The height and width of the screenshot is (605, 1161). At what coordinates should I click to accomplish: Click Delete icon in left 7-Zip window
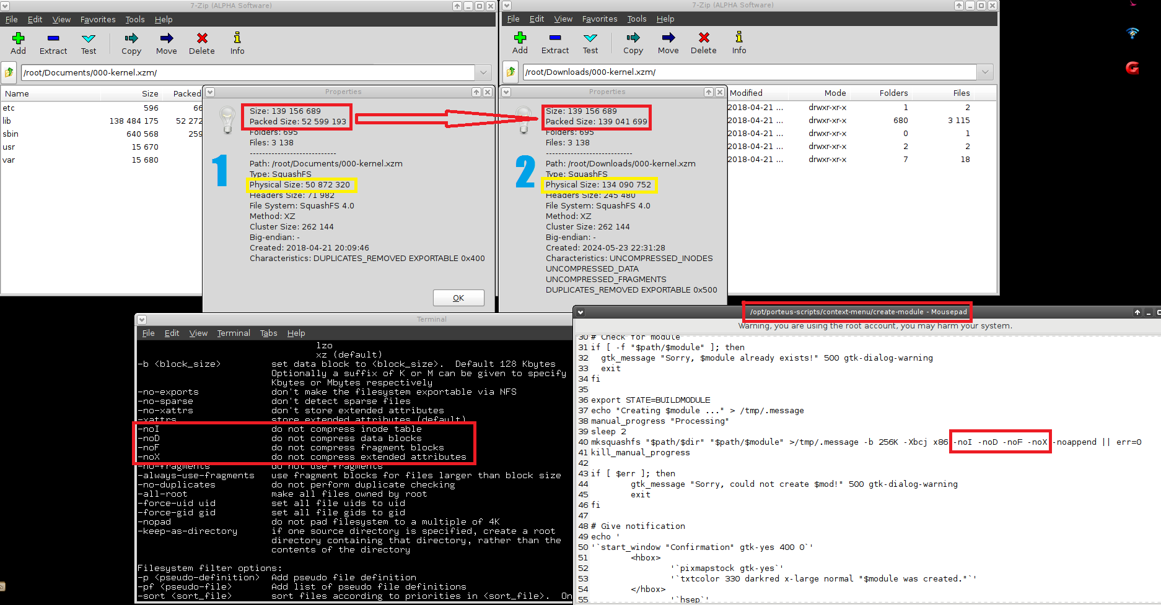(202, 38)
